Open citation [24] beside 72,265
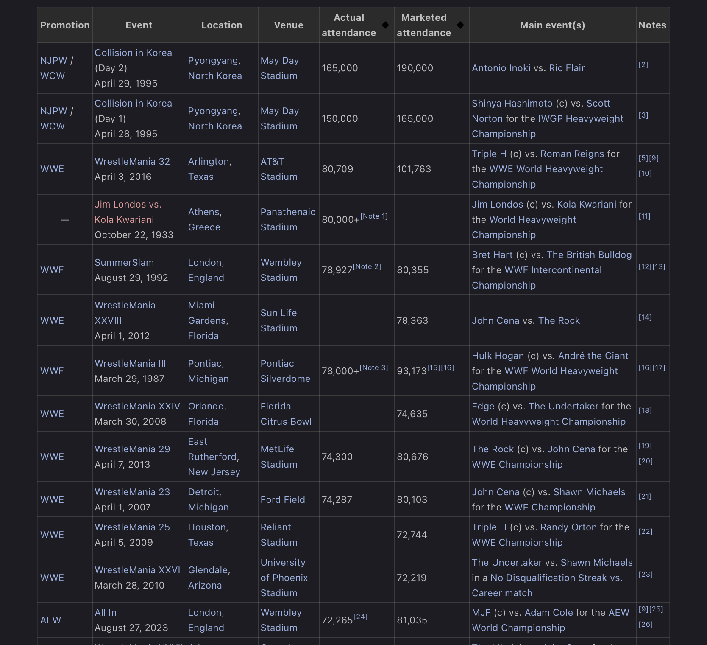The height and width of the screenshot is (645, 707). click(x=360, y=617)
